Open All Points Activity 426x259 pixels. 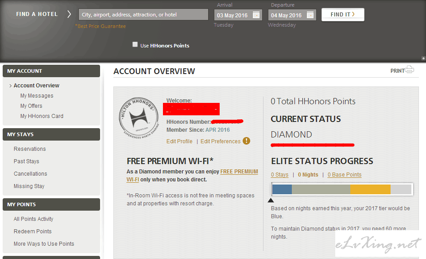click(x=33, y=219)
